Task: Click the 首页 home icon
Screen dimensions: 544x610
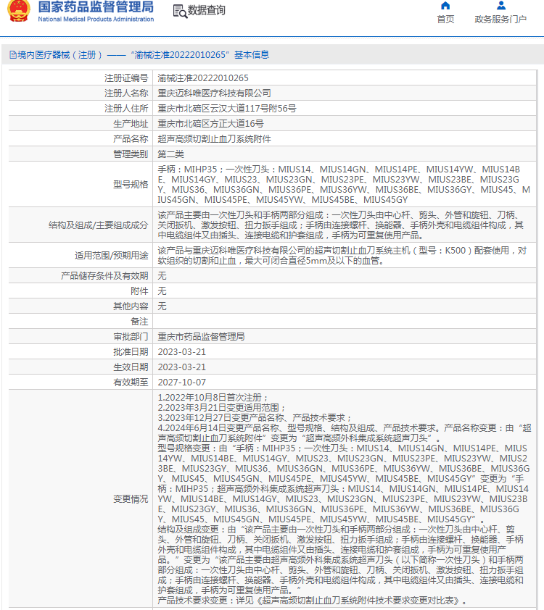Action: tap(445, 6)
